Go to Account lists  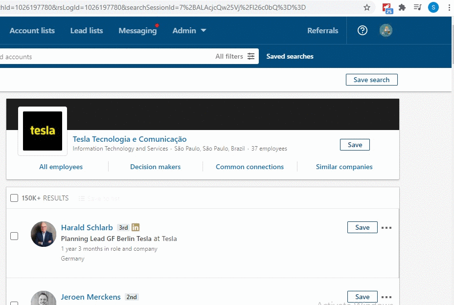coord(32,30)
